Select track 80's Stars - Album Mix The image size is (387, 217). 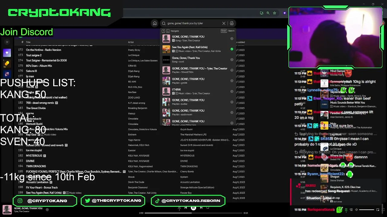click(39, 66)
